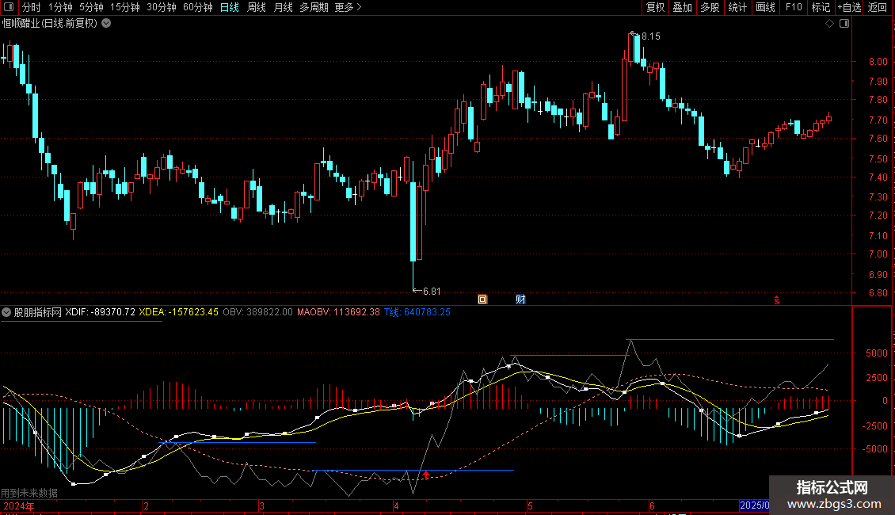The width and height of the screenshot is (895, 515).
Task: Select the 60分钟 period tab
Action: 197,7
